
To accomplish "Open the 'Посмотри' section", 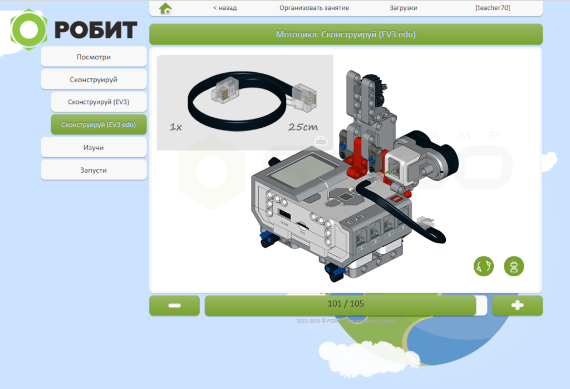I will pos(94,57).
